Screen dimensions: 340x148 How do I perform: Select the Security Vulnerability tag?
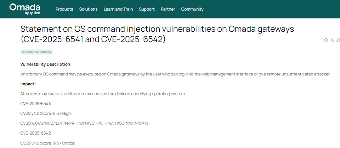pyautogui.click(x=37, y=52)
